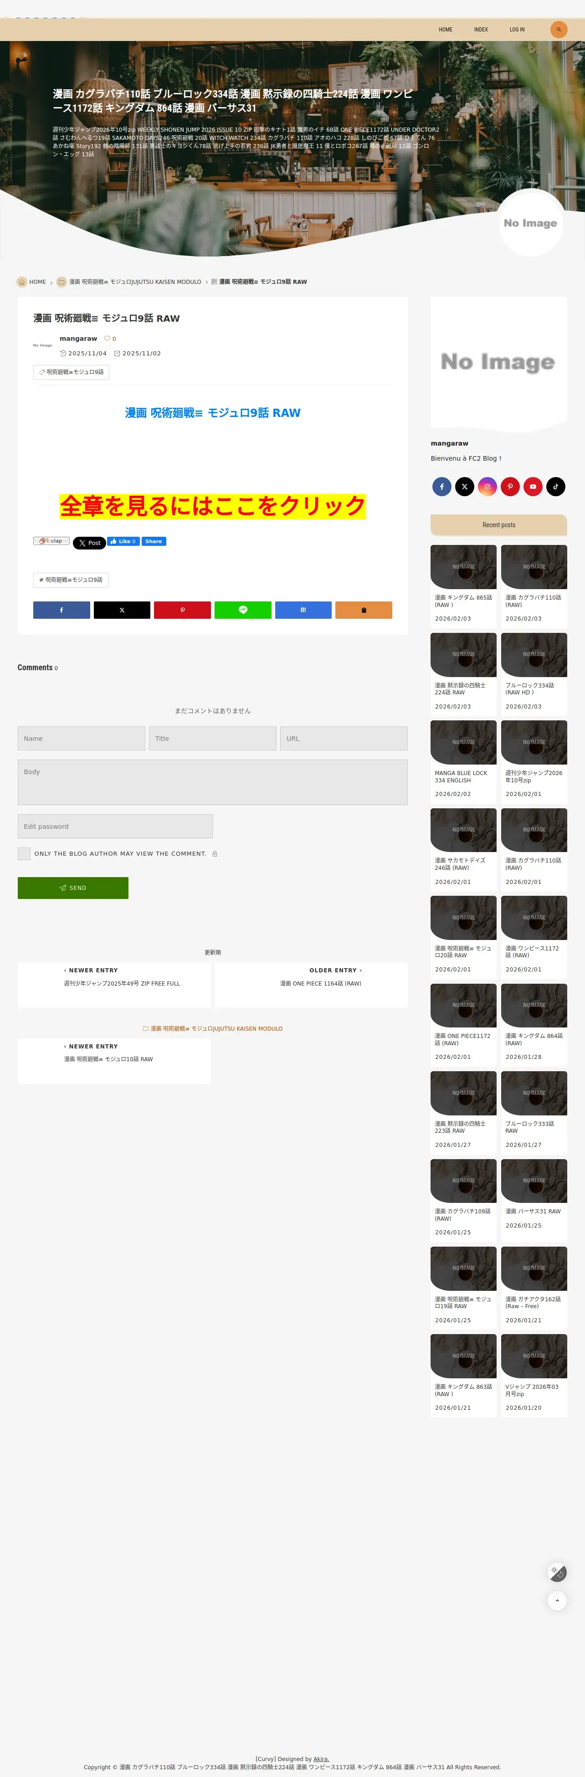Share via the blue Facebook bar

[62, 610]
